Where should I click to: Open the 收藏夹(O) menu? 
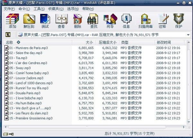click(x=56, y=9)
